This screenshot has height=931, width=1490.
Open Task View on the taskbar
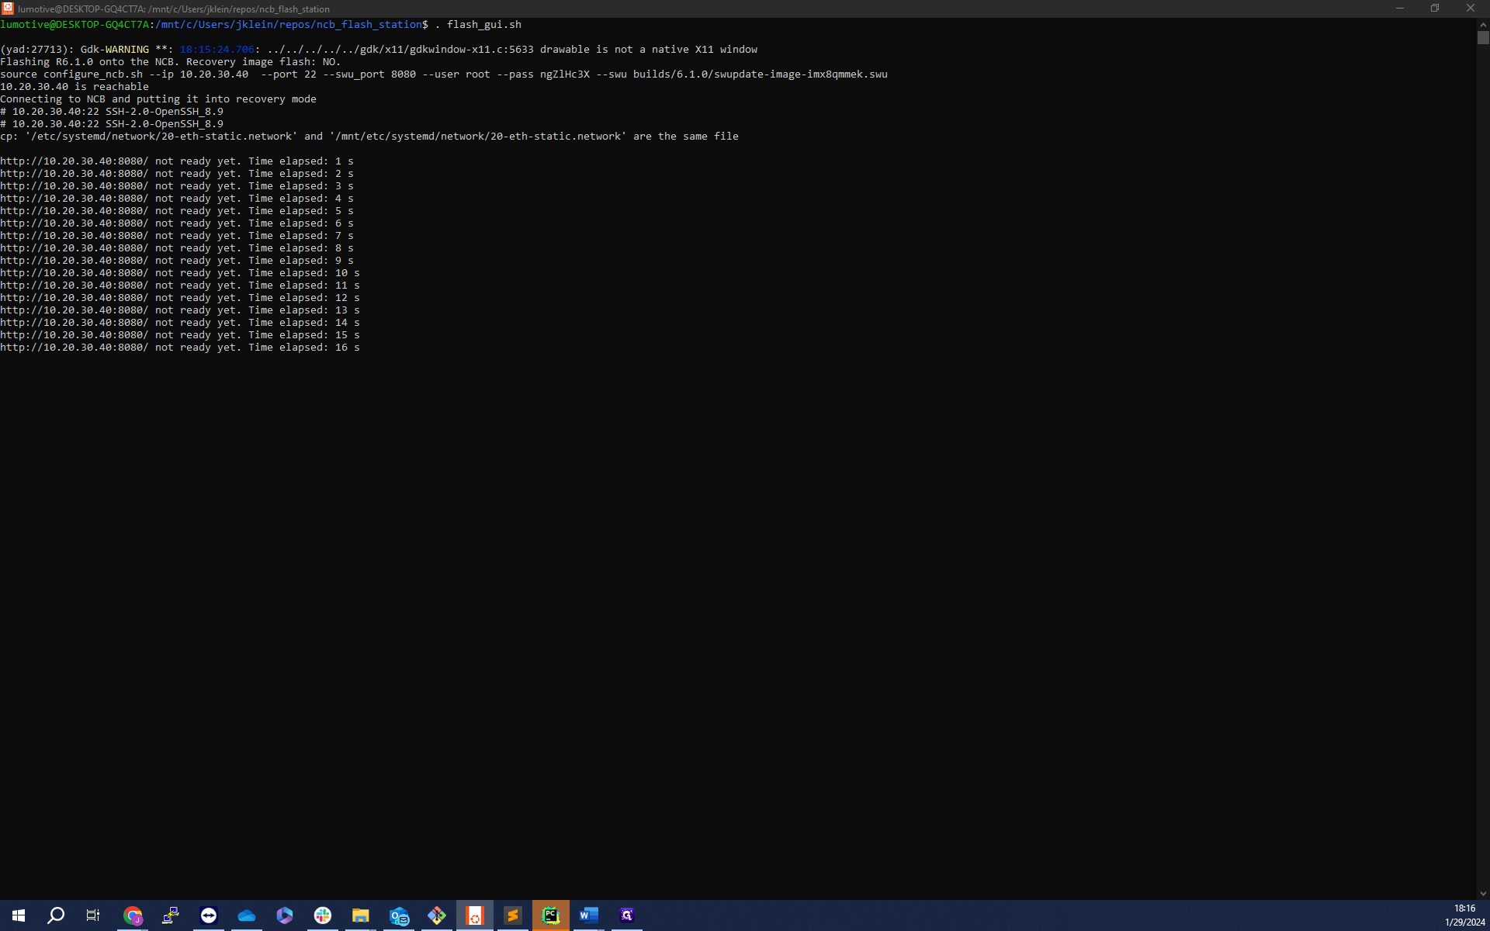click(93, 915)
